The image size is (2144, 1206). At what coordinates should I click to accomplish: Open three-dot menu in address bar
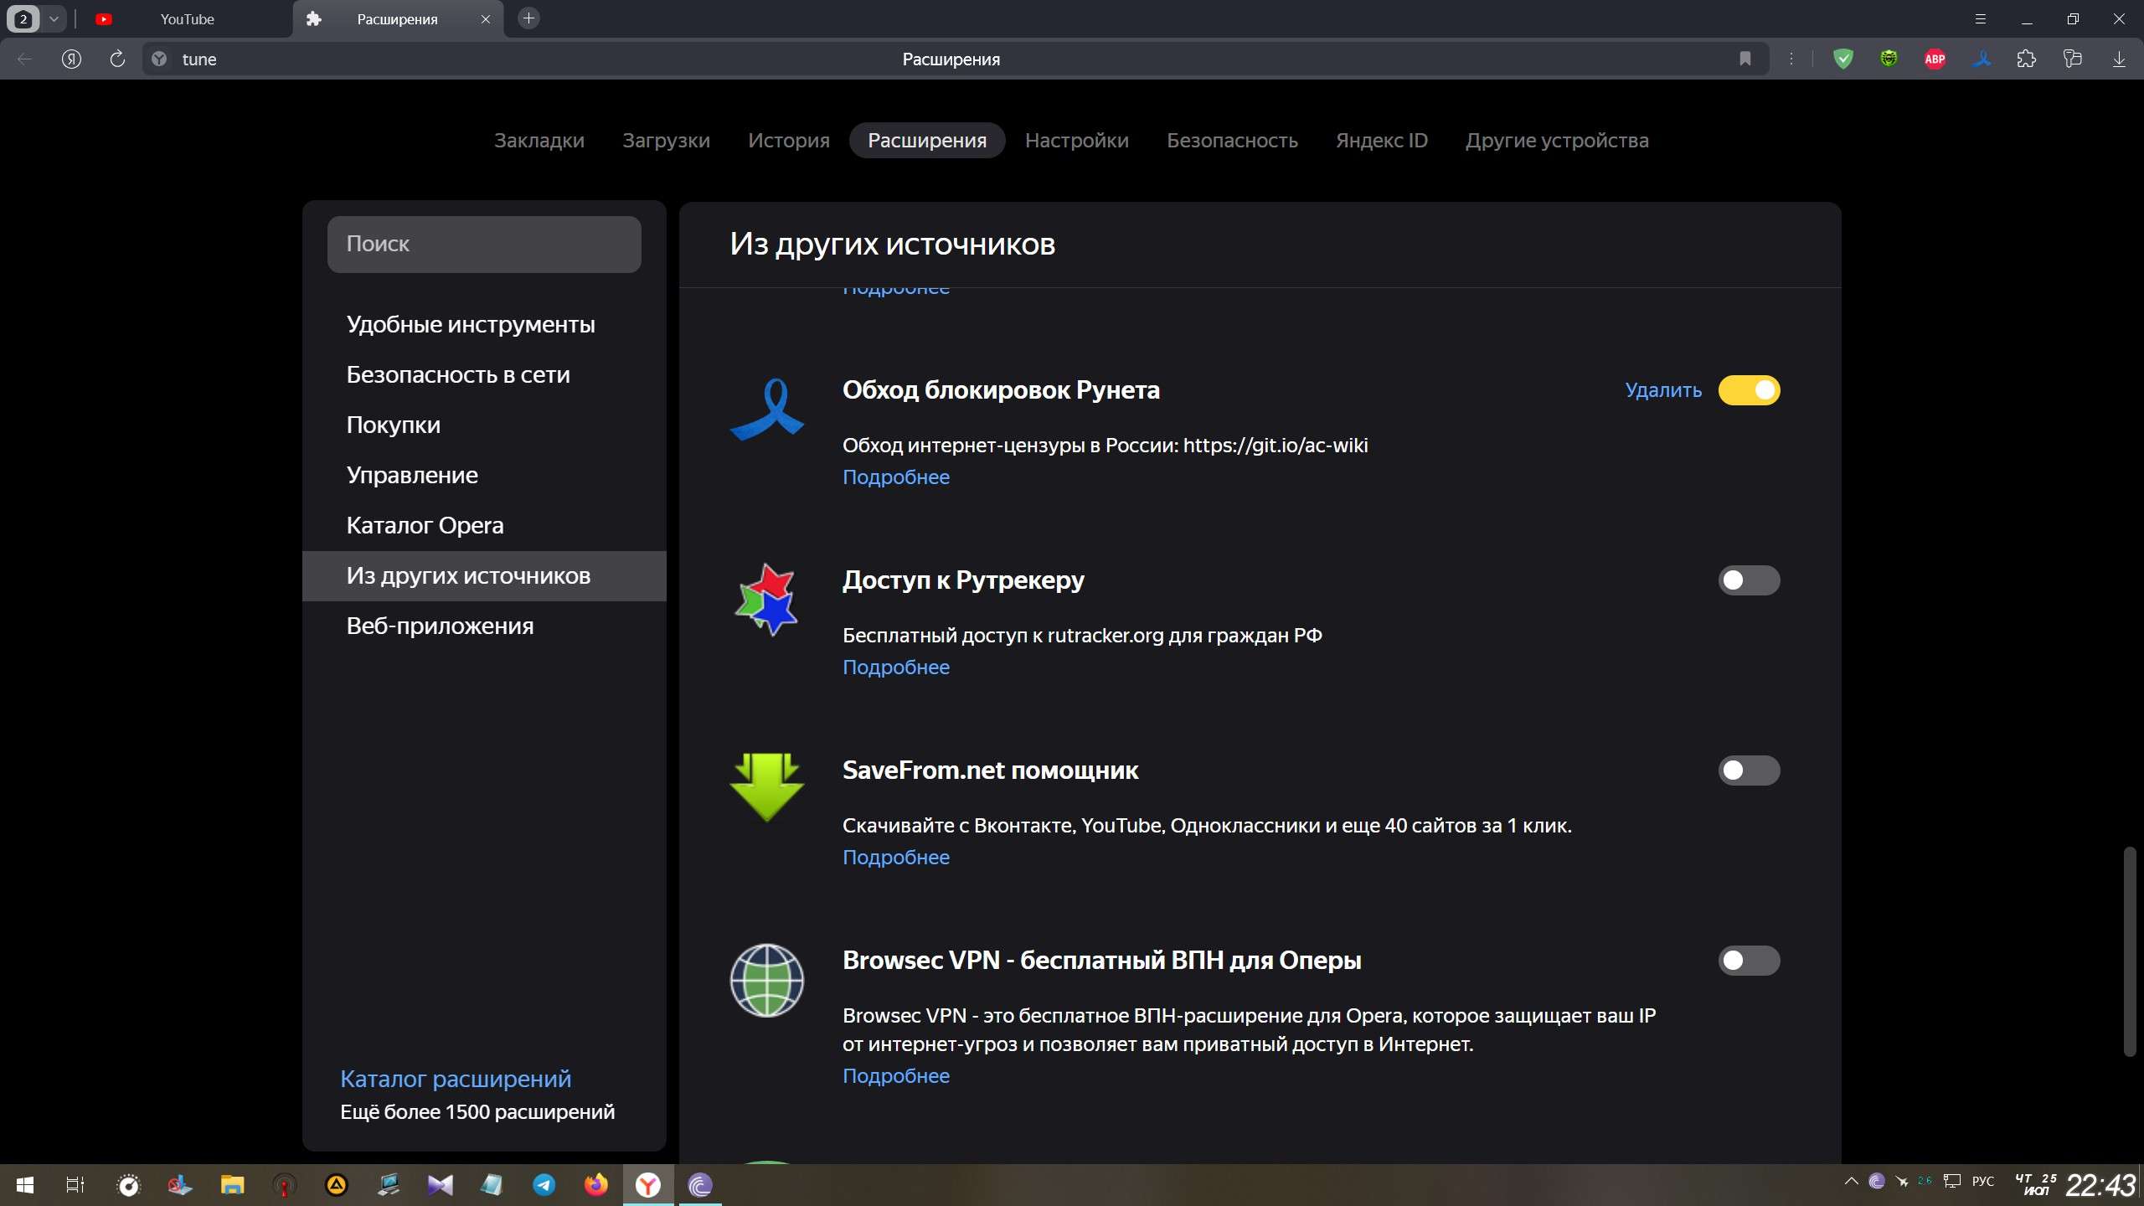click(x=1791, y=59)
